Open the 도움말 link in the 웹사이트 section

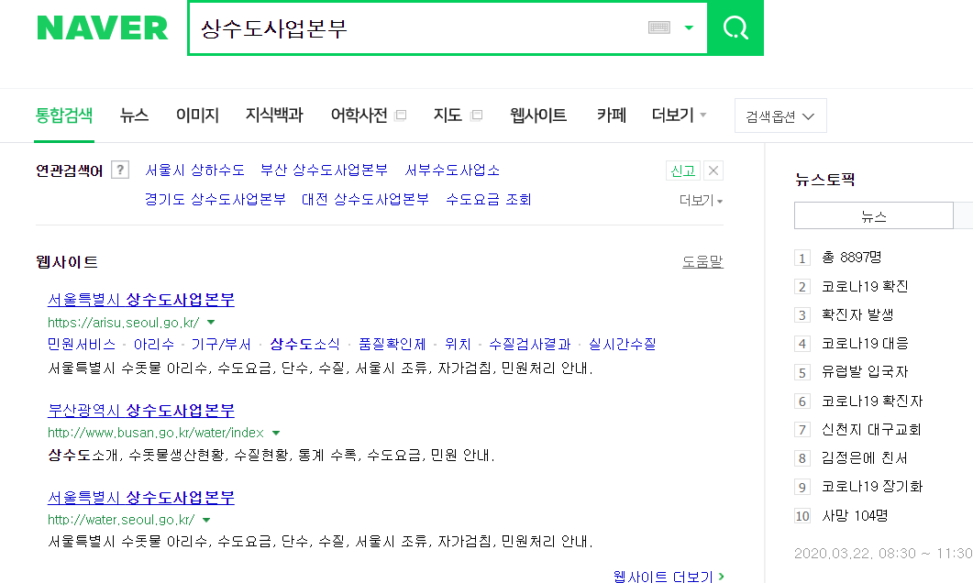[x=703, y=262]
